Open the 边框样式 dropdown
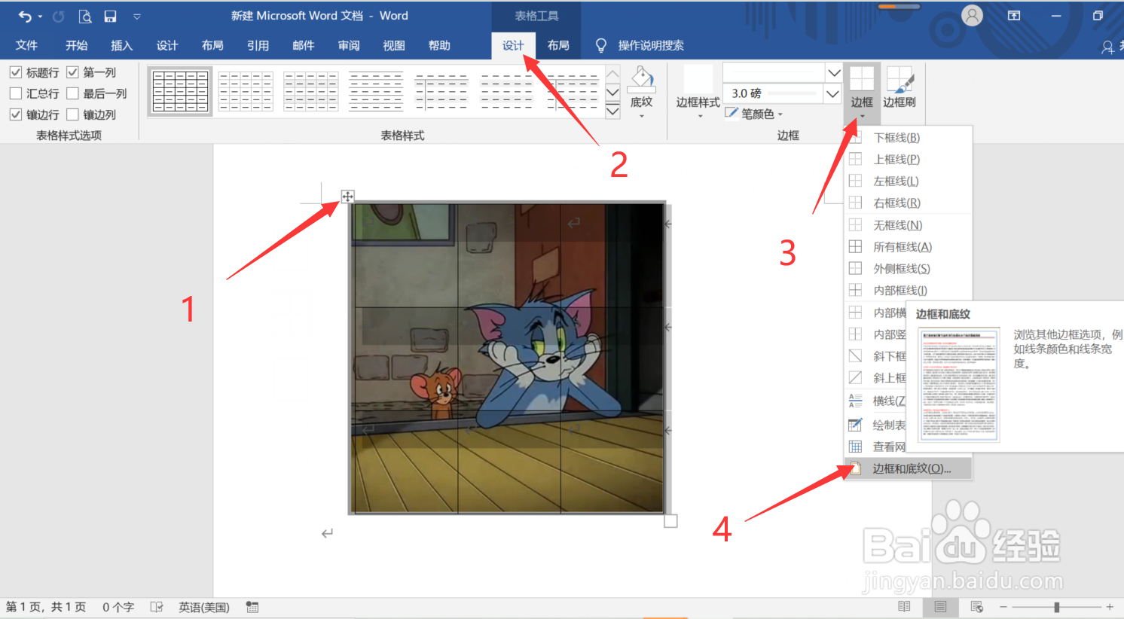This screenshot has width=1124, height=619. click(x=698, y=92)
